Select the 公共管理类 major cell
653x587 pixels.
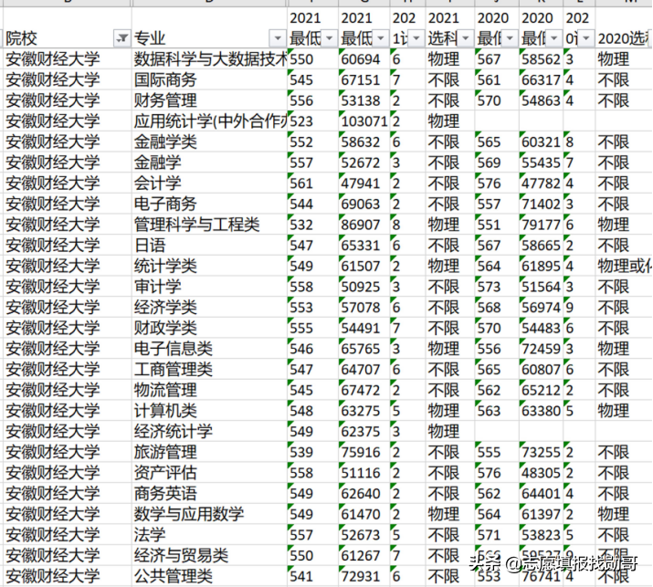pyautogui.click(x=209, y=576)
